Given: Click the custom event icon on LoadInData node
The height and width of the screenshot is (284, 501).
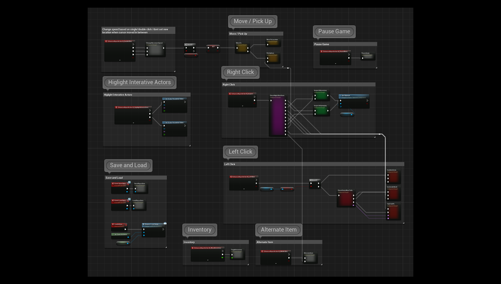Looking at the screenshot, I should 113,224.
